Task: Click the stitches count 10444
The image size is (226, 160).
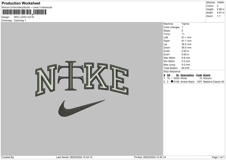Action: click(x=220, y=3)
